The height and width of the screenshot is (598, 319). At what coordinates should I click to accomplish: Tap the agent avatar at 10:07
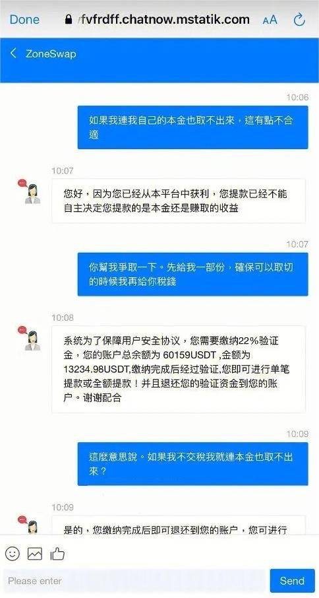[x=30, y=191]
